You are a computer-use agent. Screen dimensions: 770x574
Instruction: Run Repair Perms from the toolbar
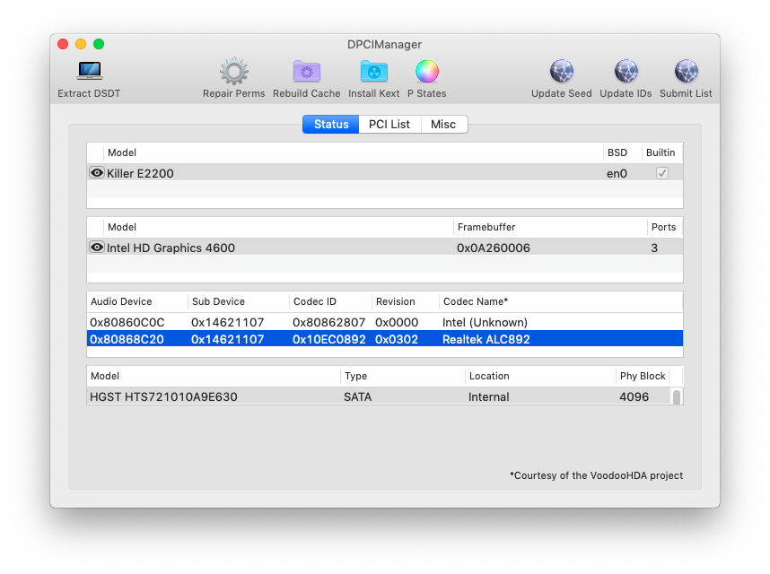coord(233,72)
